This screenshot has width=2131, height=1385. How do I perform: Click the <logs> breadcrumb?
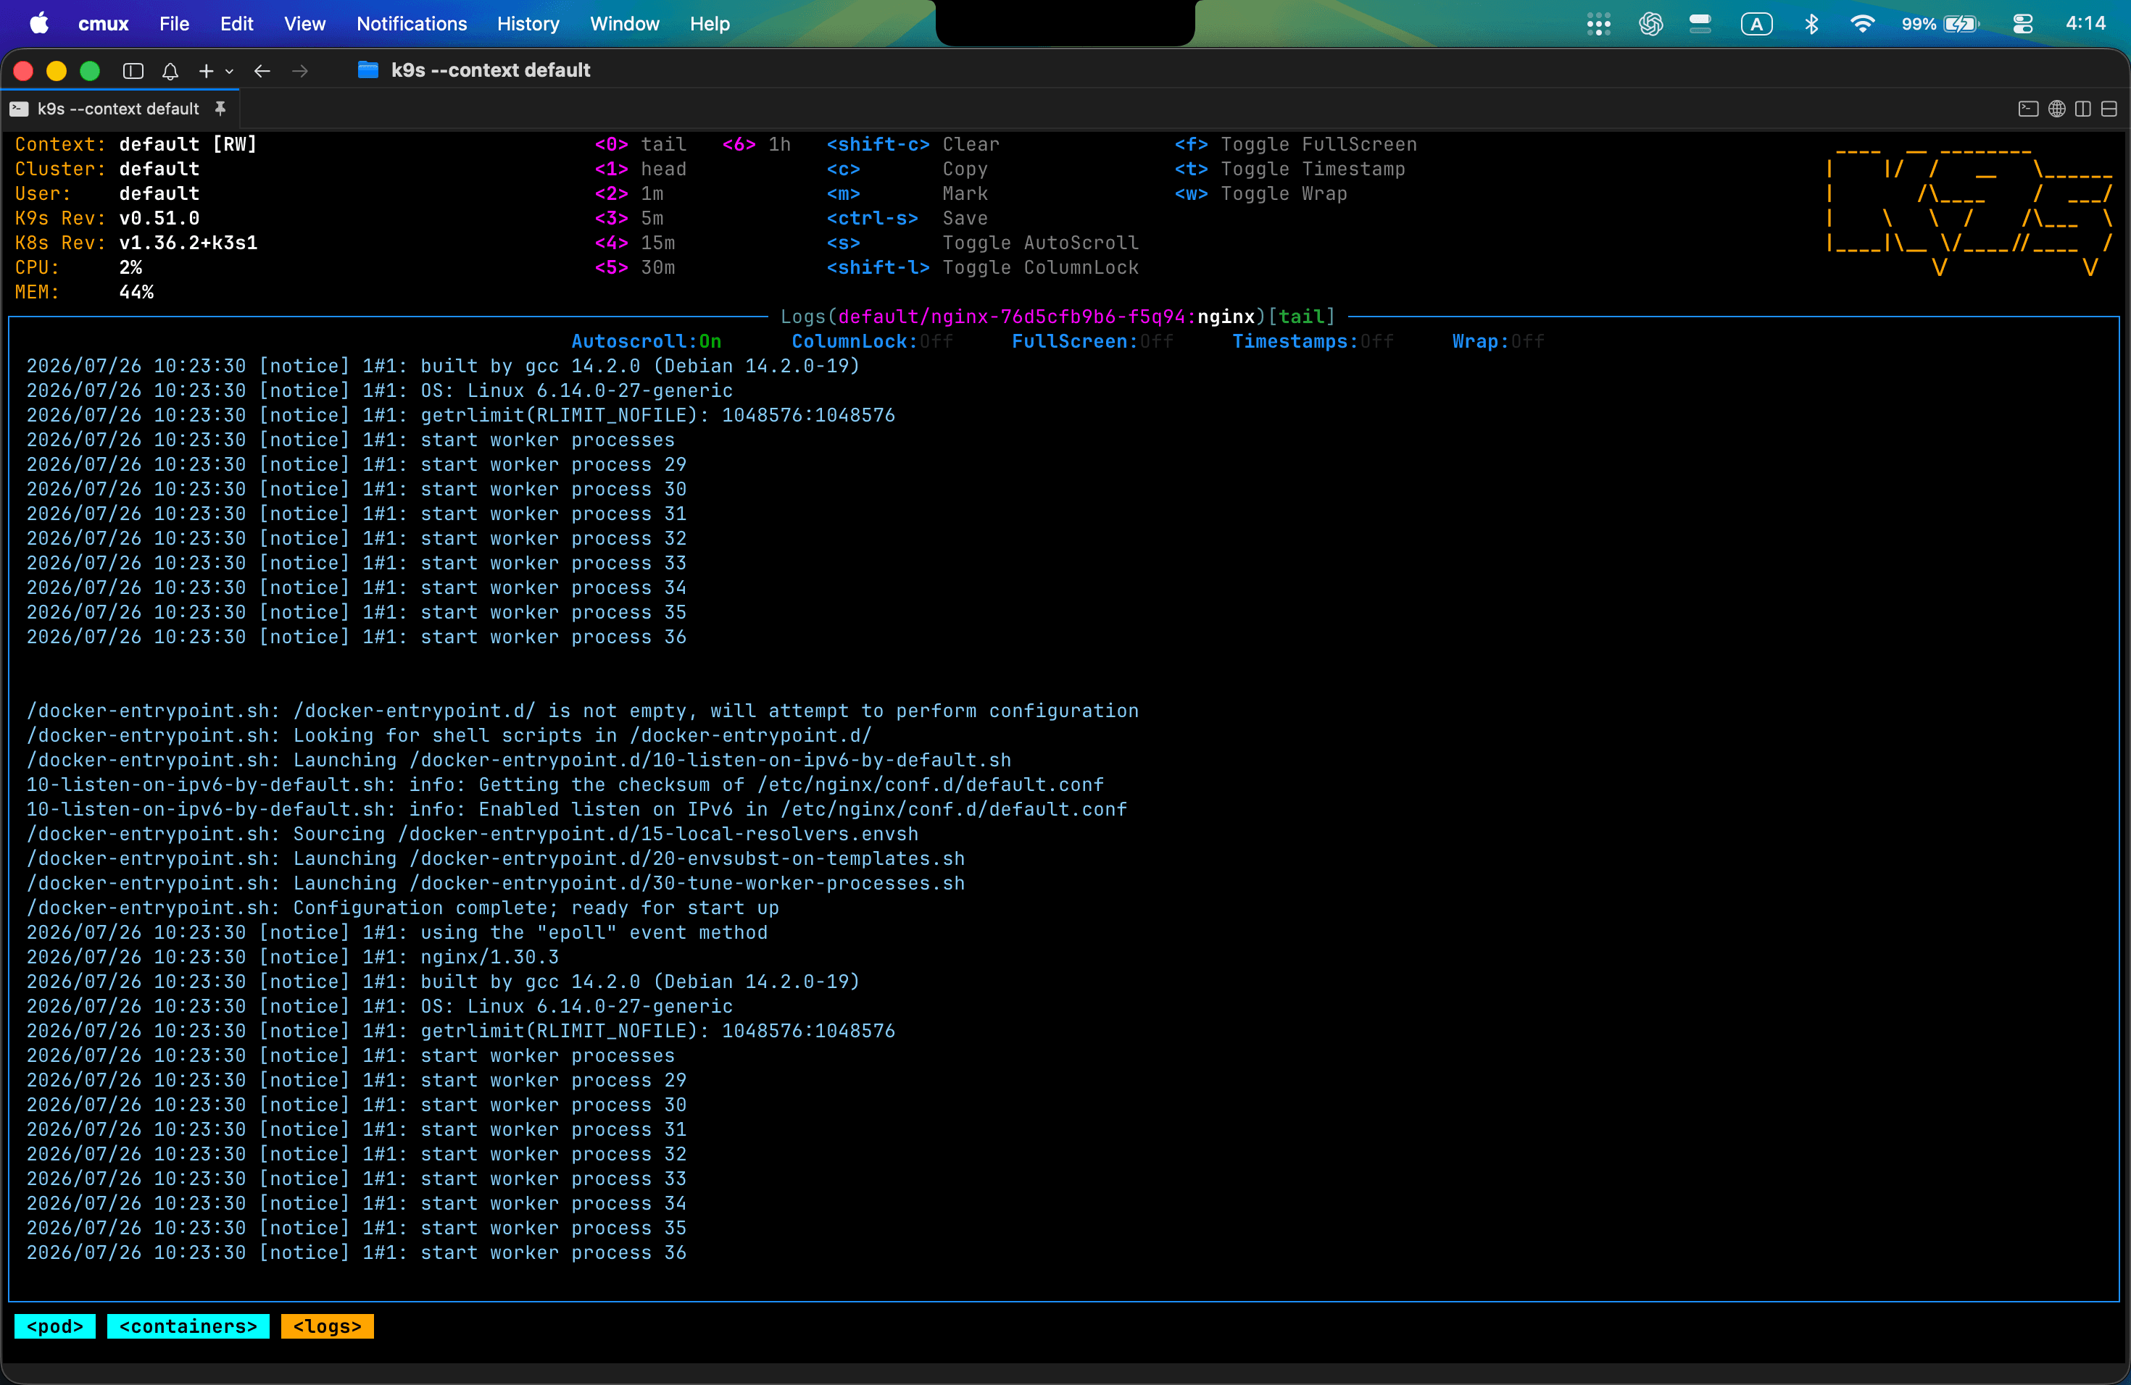point(327,1326)
